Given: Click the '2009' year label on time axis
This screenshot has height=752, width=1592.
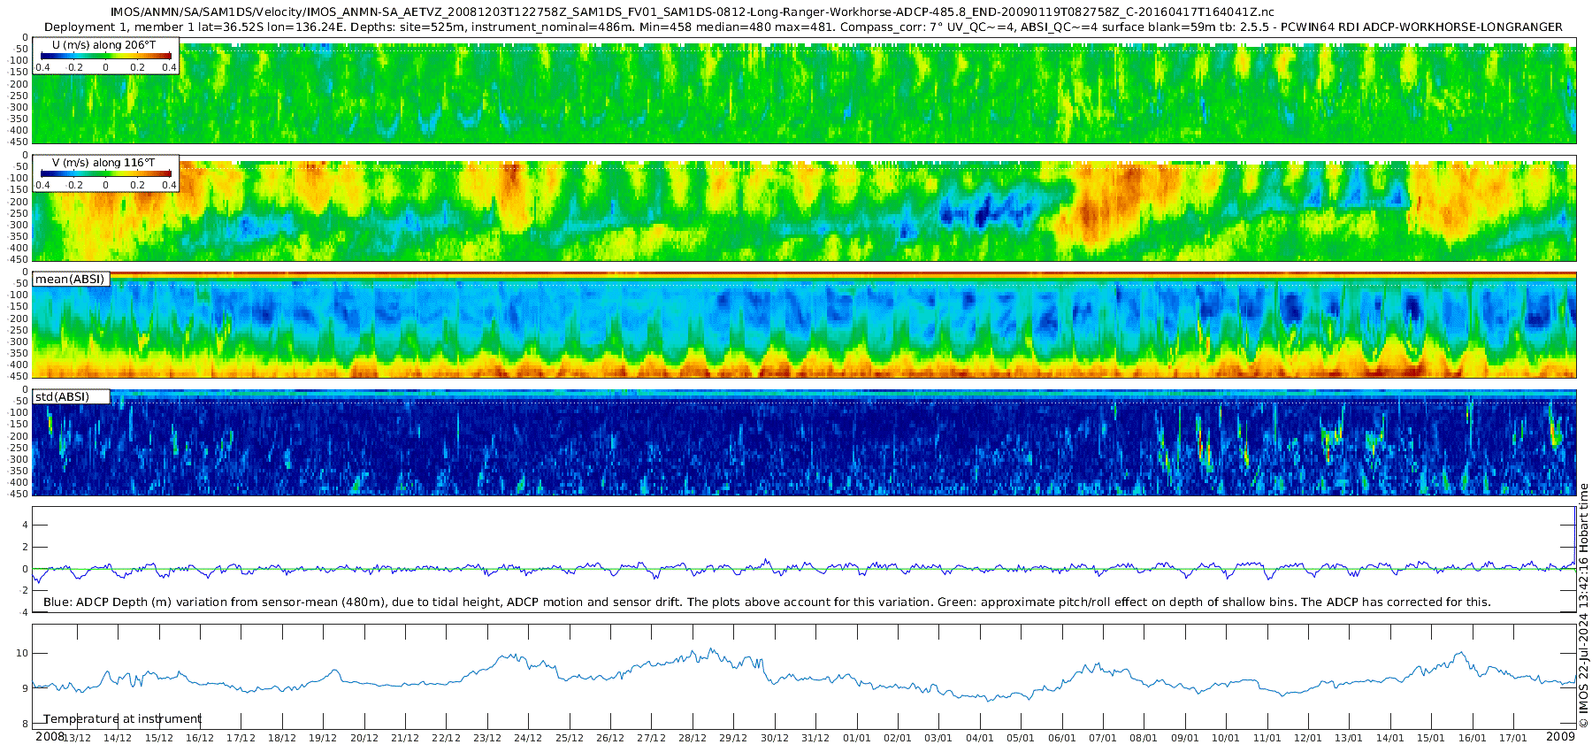Looking at the screenshot, I should [1560, 737].
